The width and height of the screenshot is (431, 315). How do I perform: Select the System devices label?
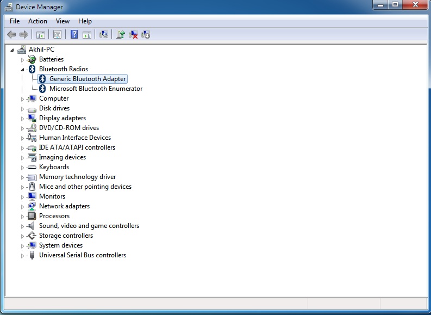(61, 245)
